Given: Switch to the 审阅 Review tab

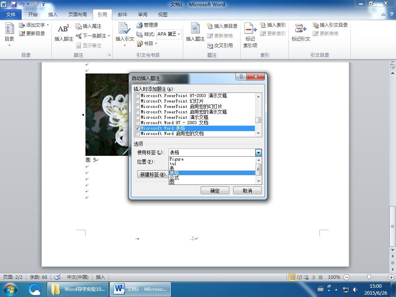Looking at the screenshot, I should click(143, 14).
